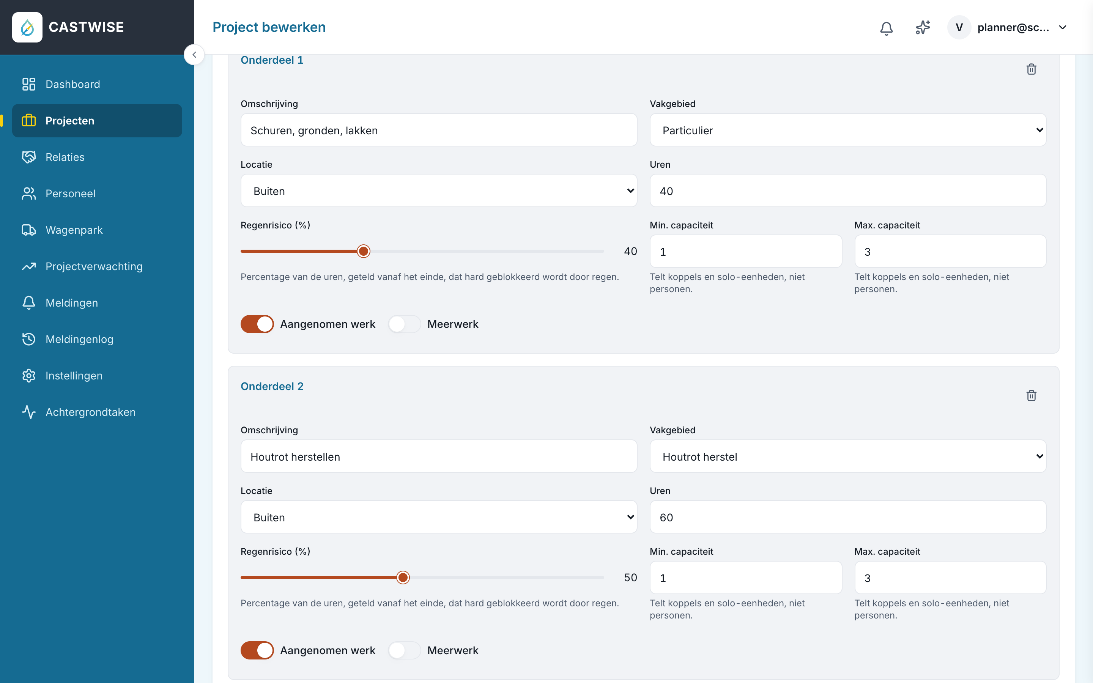The height and width of the screenshot is (683, 1093).
Task: Enable Meerwerk toggle in Onderdeel 2
Action: click(404, 650)
